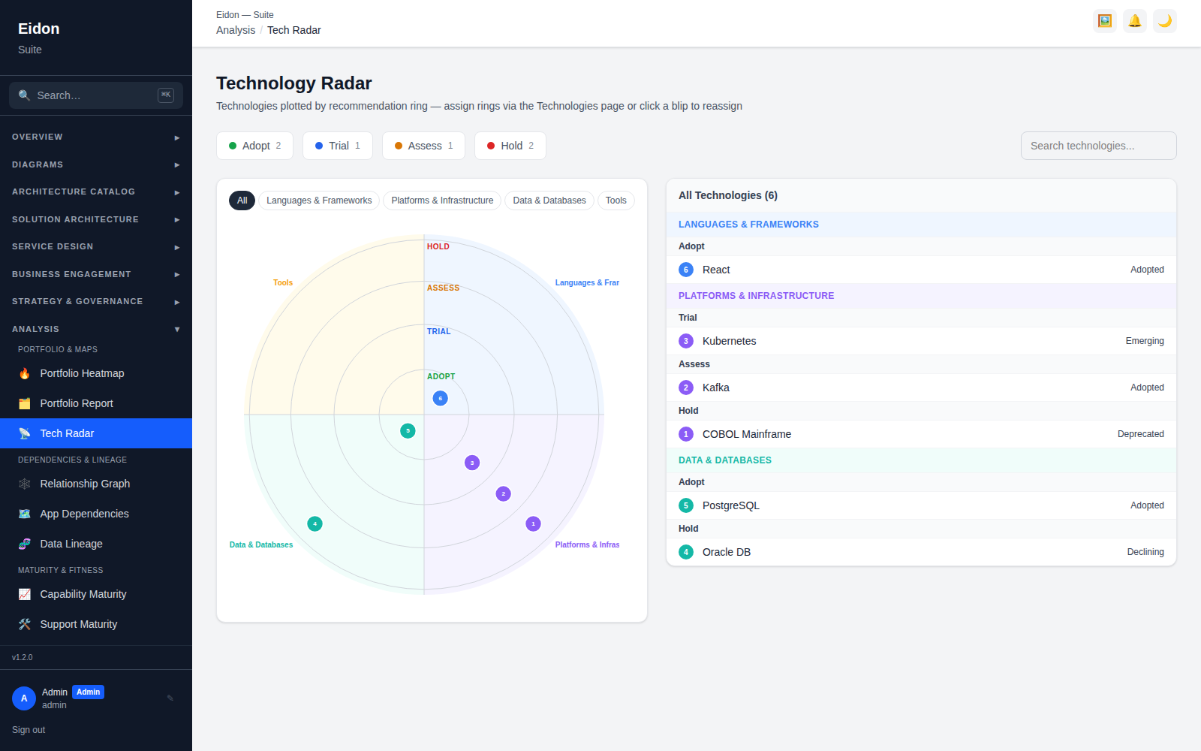Viewport: 1201px width, 751px height.
Task: Open the React technology row
Action: [921, 270]
